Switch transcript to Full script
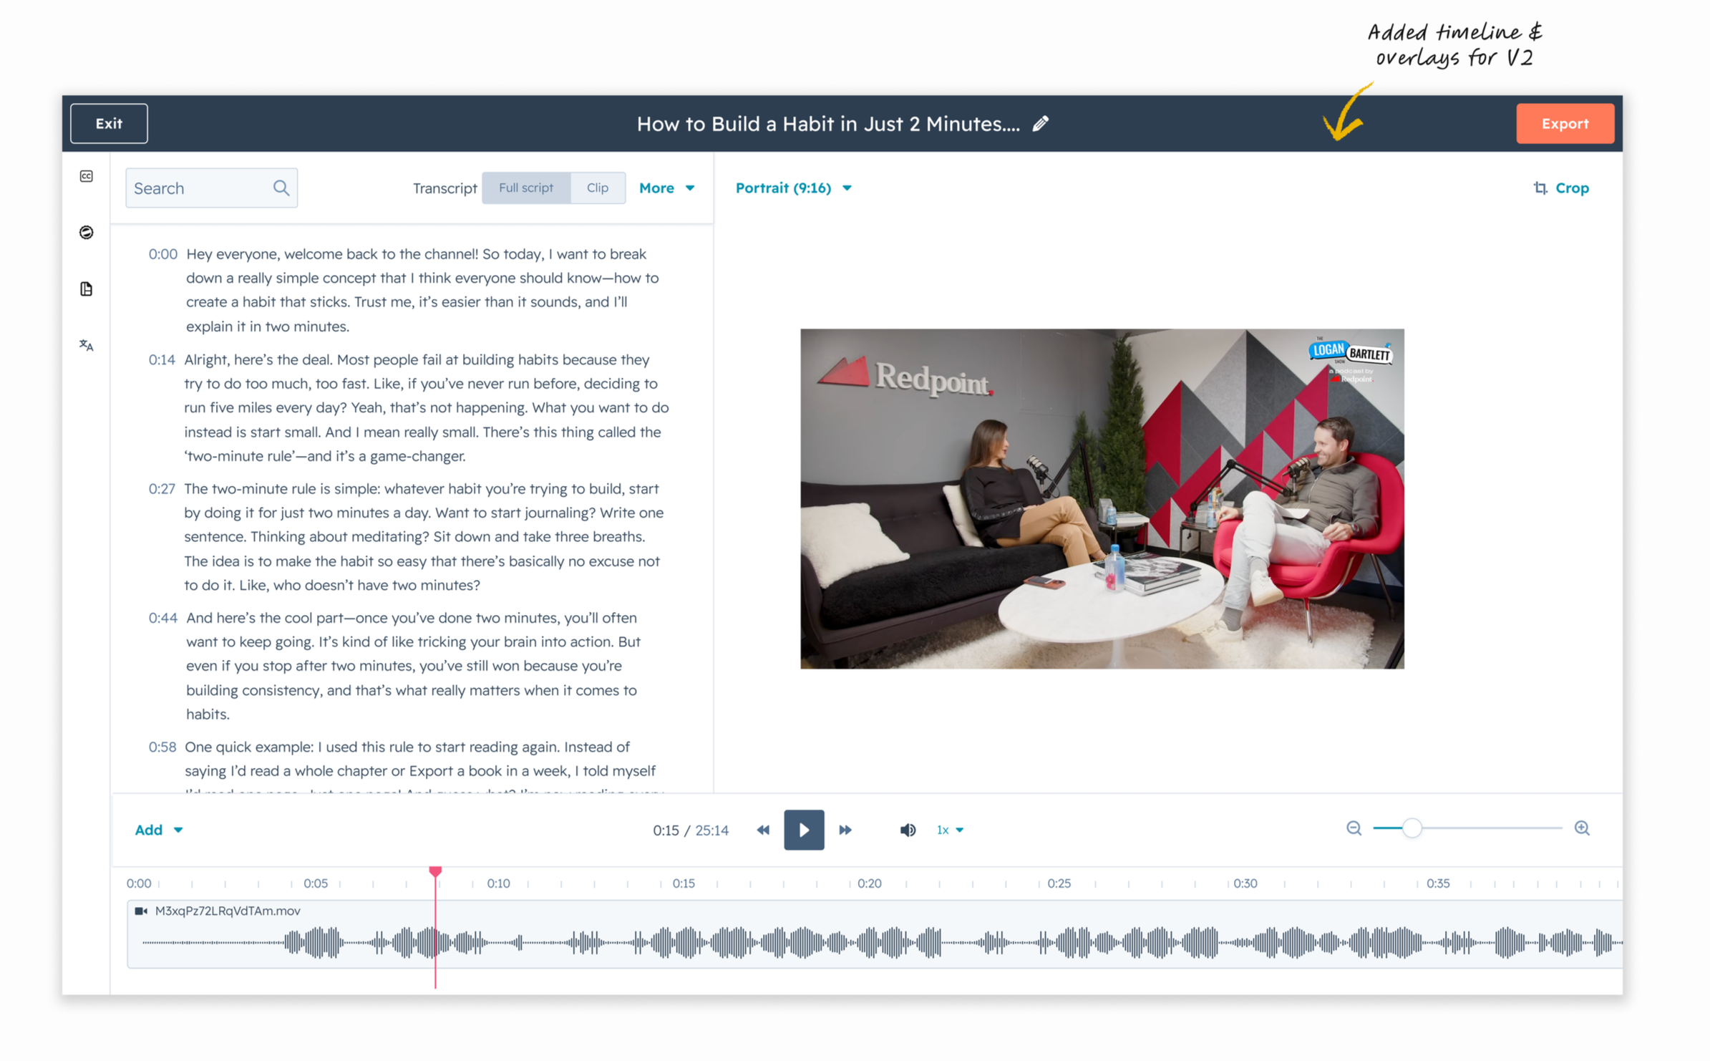 click(x=526, y=188)
